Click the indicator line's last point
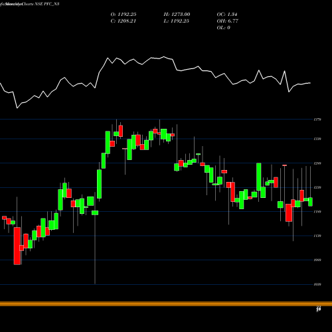 coord(310,83)
